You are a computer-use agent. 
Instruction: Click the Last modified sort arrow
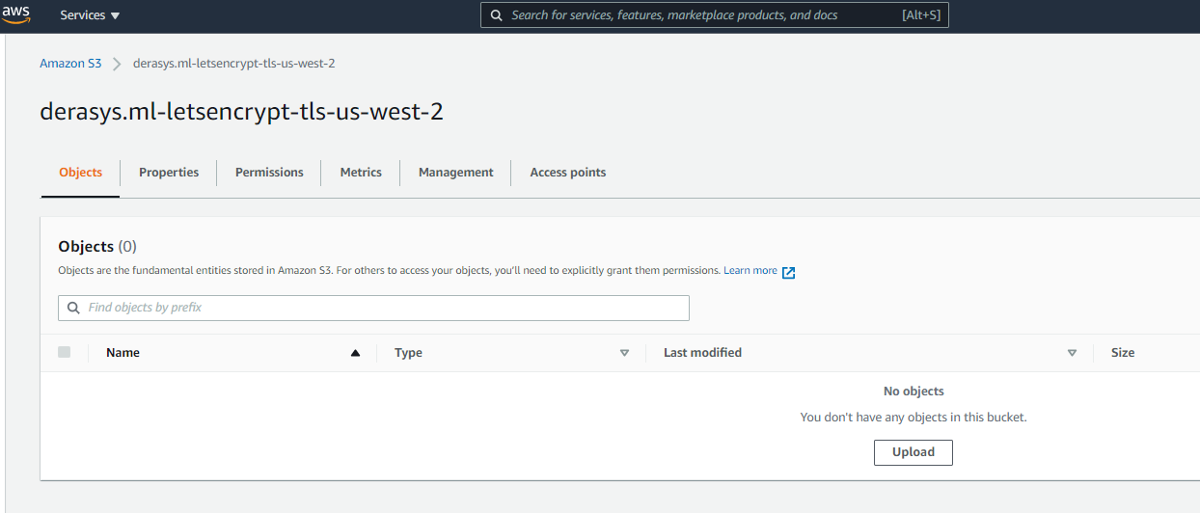point(1072,353)
